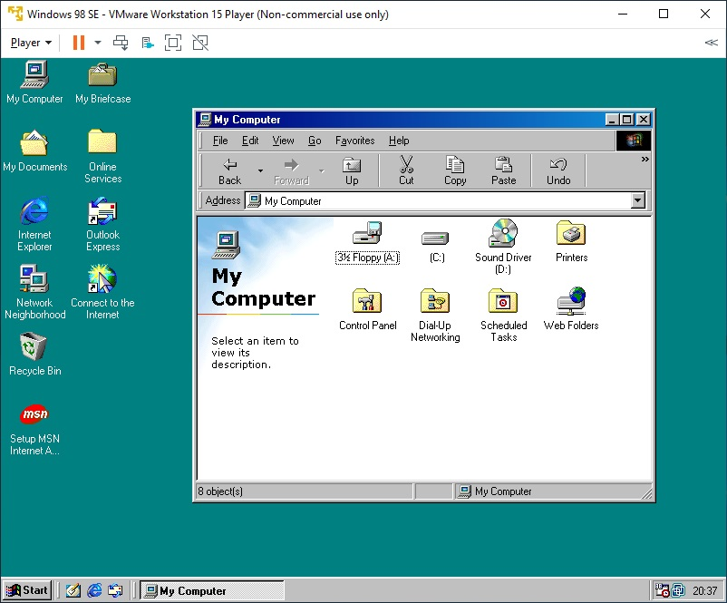Open the File menu
This screenshot has height=603, width=727.
[220, 141]
